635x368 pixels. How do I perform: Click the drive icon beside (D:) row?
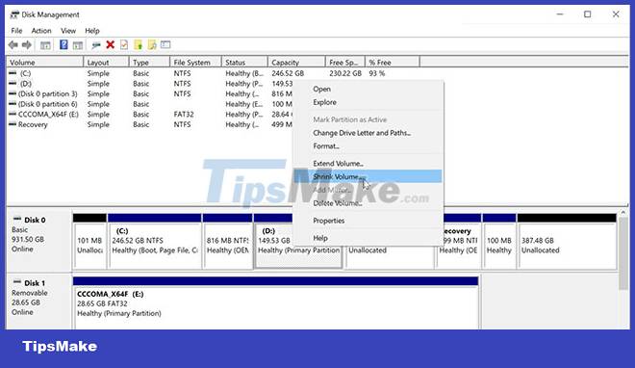13,84
